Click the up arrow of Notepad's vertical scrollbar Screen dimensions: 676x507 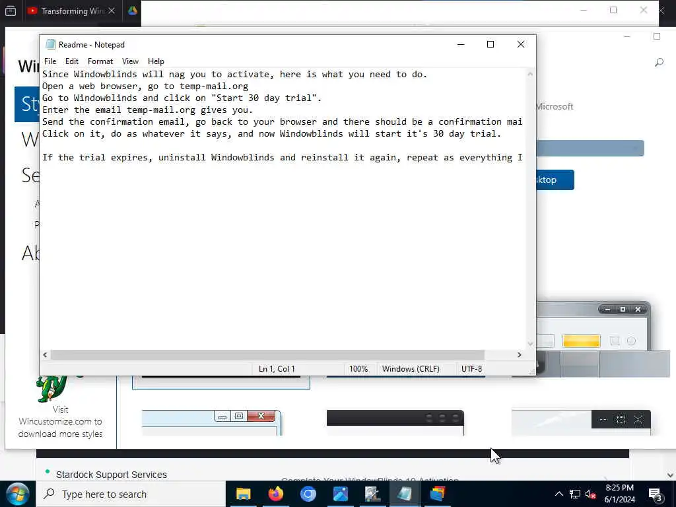530,74
